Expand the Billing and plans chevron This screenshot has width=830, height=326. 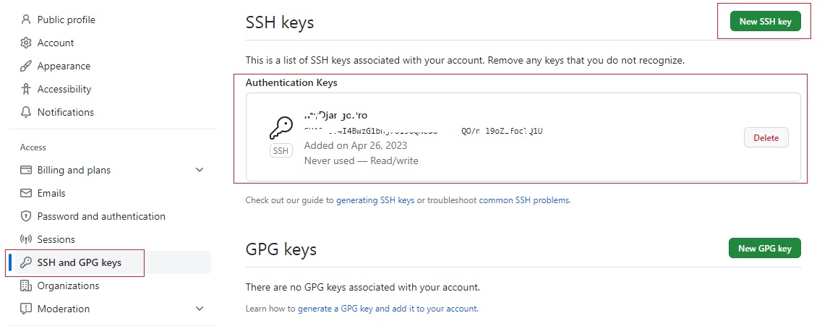[200, 170]
